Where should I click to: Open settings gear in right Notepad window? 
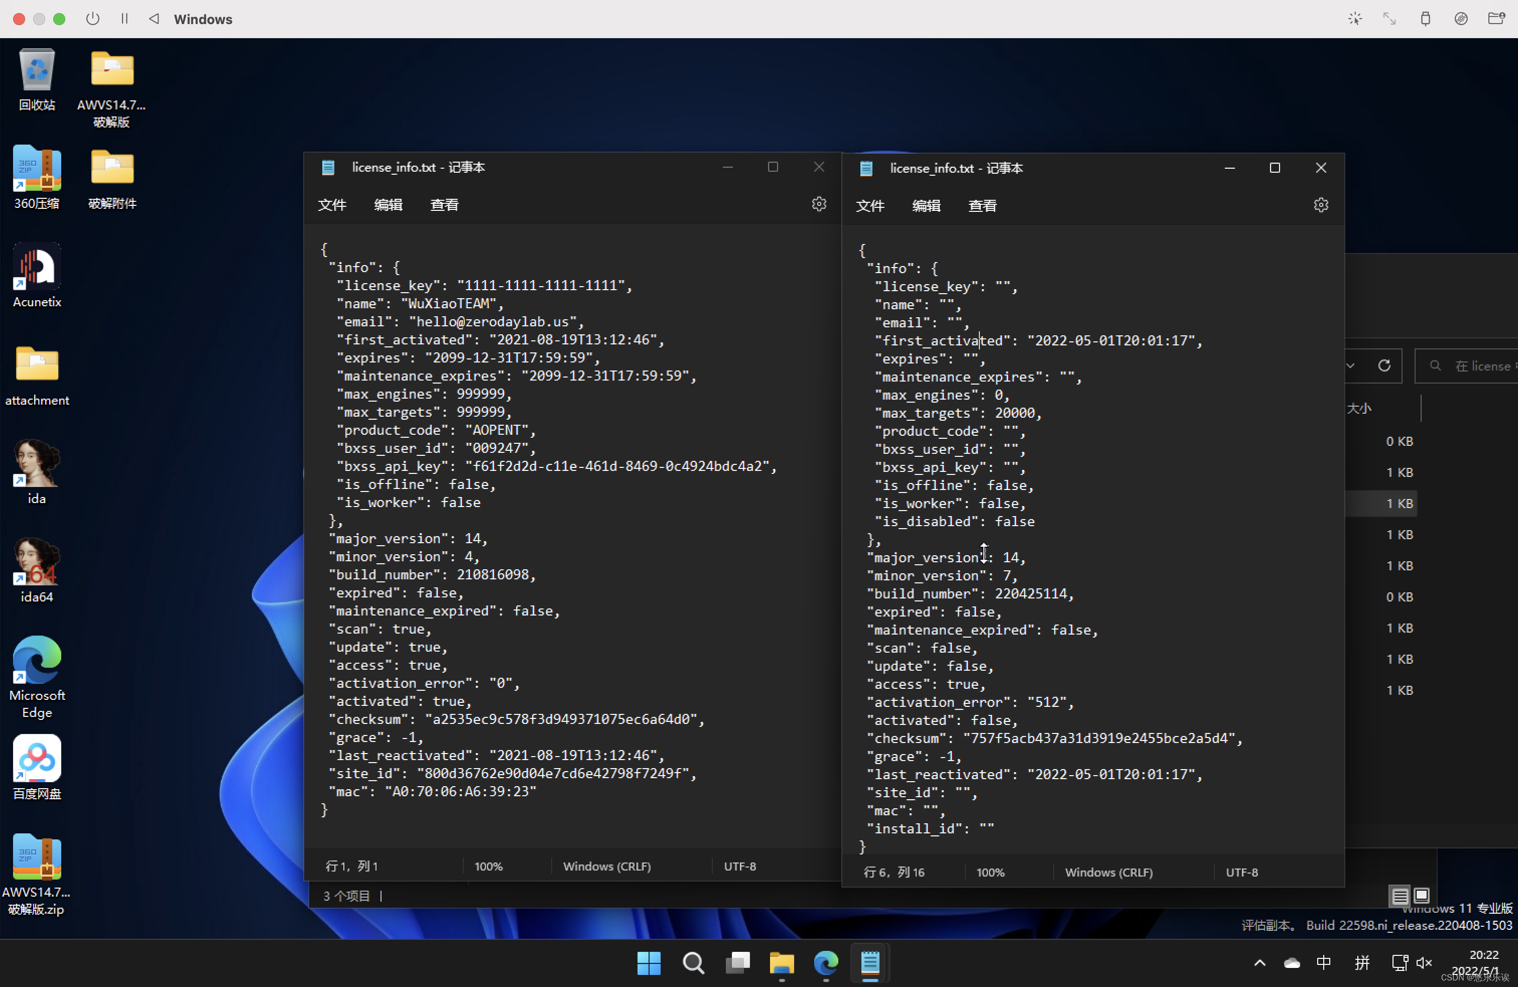pyautogui.click(x=1321, y=205)
